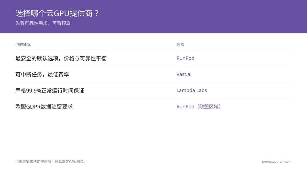This screenshot has height=172, width=307.
Task: Click the title 选择哪个云GPU提供商？
Action: (57, 13)
